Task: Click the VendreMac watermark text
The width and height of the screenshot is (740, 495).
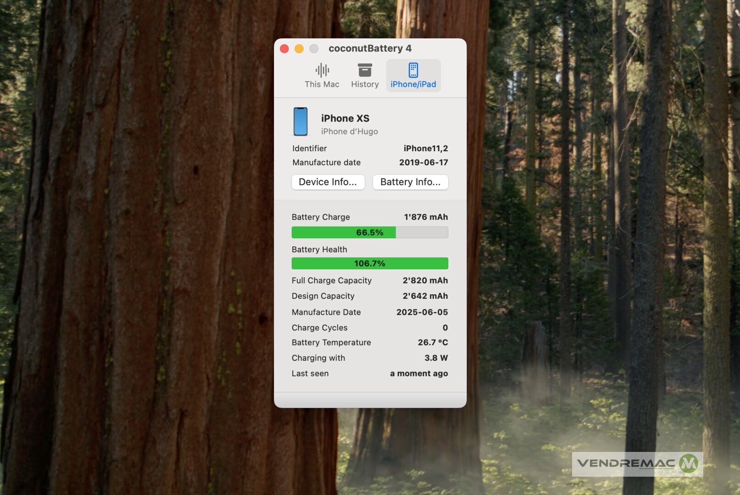Action: click(x=626, y=463)
